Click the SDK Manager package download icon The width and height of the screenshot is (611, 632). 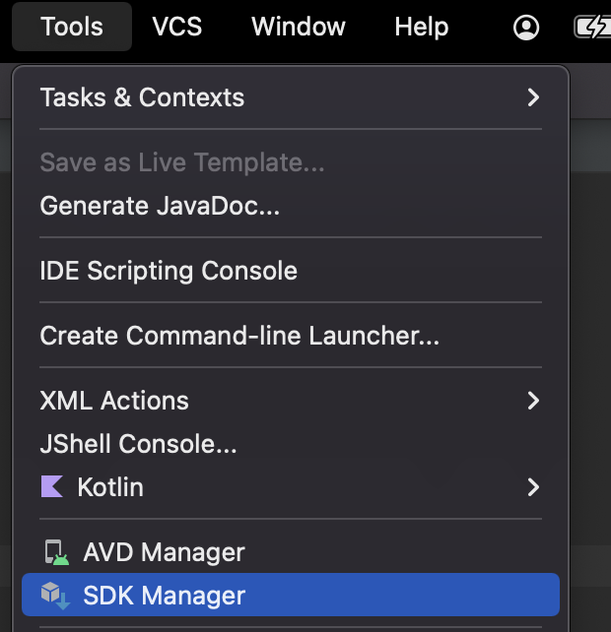click(x=55, y=596)
